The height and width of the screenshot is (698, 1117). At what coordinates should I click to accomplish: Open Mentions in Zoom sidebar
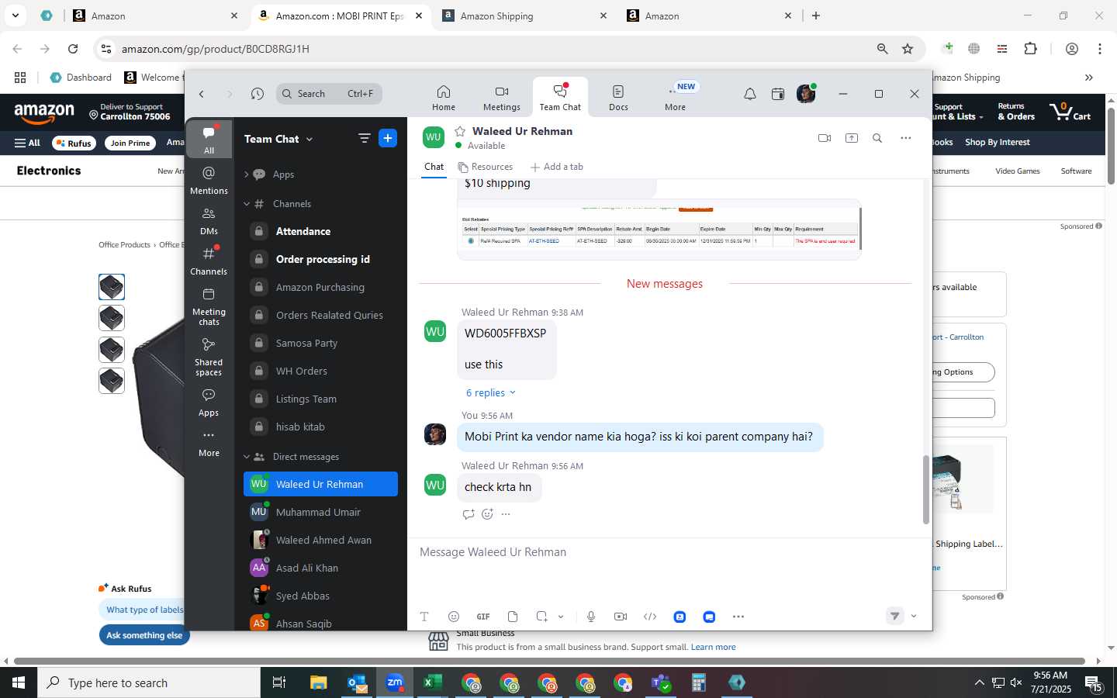(x=209, y=180)
